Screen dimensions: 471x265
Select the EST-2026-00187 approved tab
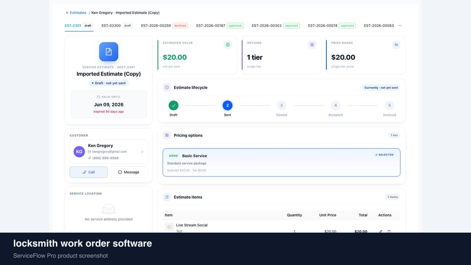pos(220,26)
